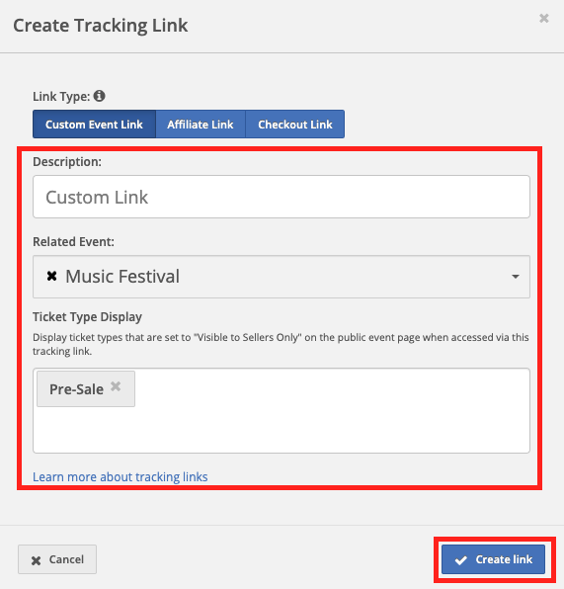This screenshot has height=589, width=564.
Task: Click the Link Type info icon
Action: coord(99,96)
